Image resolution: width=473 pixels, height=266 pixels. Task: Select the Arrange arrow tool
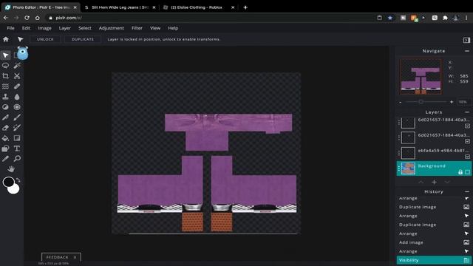pos(6,55)
